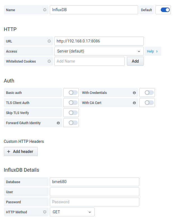This screenshot has width=177, height=222.
Task: Enable the With Credentials switch
Action: 149,93
